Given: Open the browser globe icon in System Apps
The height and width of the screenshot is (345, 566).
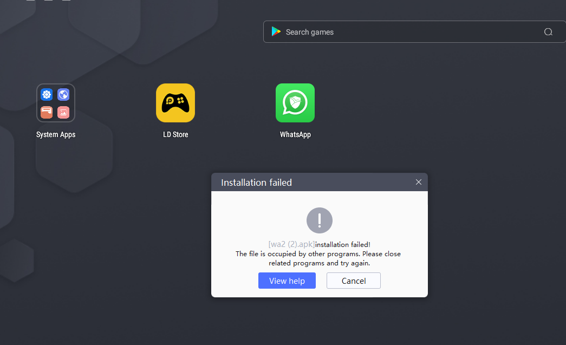Looking at the screenshot, I should pyautogui.click(x=63, y=95).
